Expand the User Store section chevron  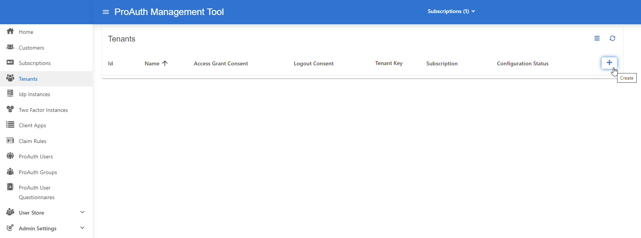pyautogui.click(x=82, y=212)
